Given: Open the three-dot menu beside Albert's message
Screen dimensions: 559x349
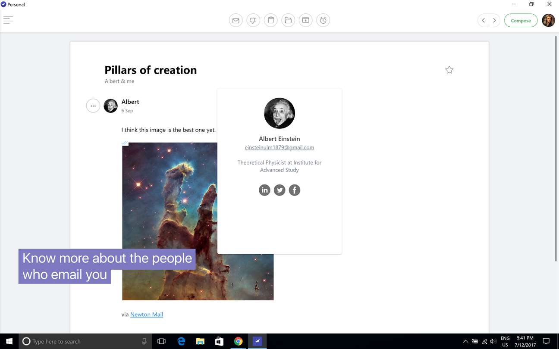Looking at the screenshot, I should [x=93, y=106].
